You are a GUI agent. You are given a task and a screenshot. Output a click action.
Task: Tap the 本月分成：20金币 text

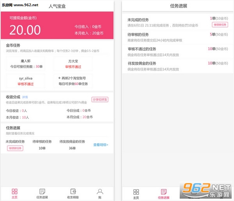coord(80,117)
